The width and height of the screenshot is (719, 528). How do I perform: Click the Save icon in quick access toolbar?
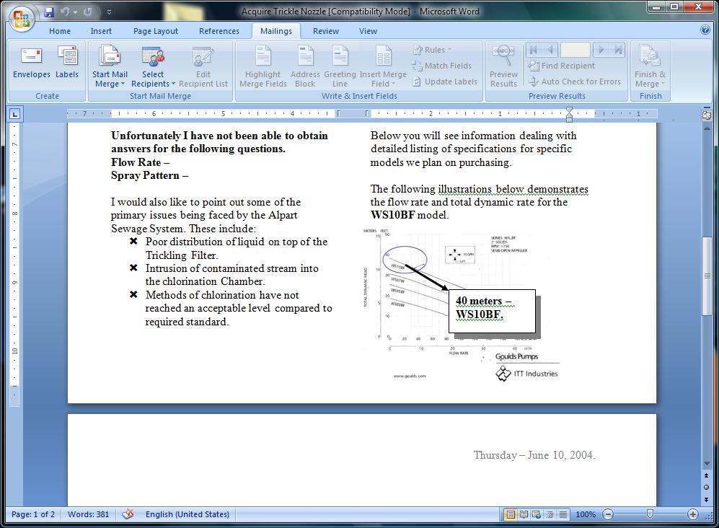tap(49, 12)
